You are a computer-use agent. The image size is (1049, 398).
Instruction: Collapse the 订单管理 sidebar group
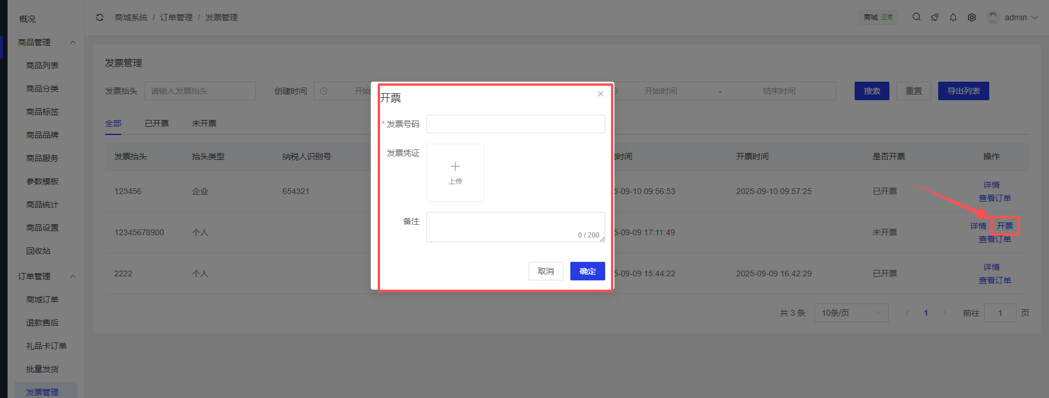pyautogui.click(x=73, y=276)
